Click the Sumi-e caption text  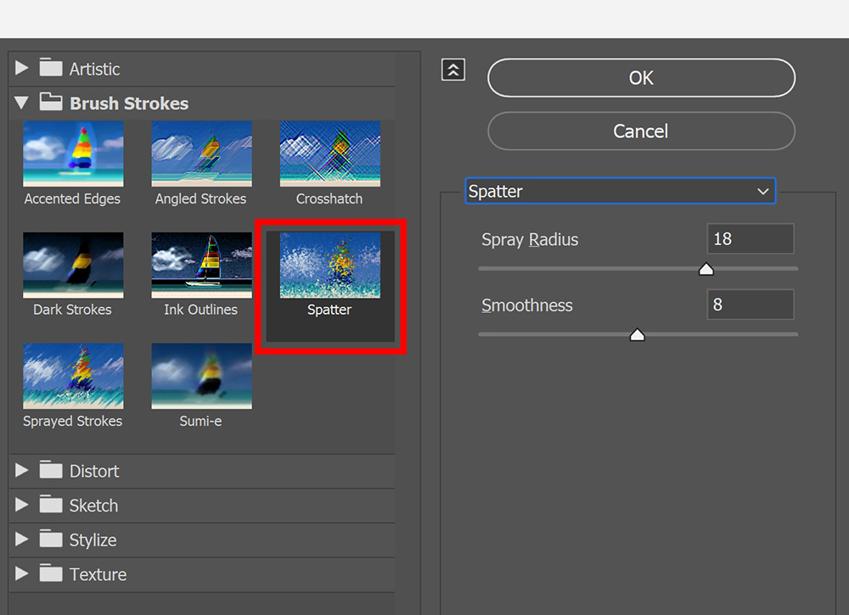201,421
